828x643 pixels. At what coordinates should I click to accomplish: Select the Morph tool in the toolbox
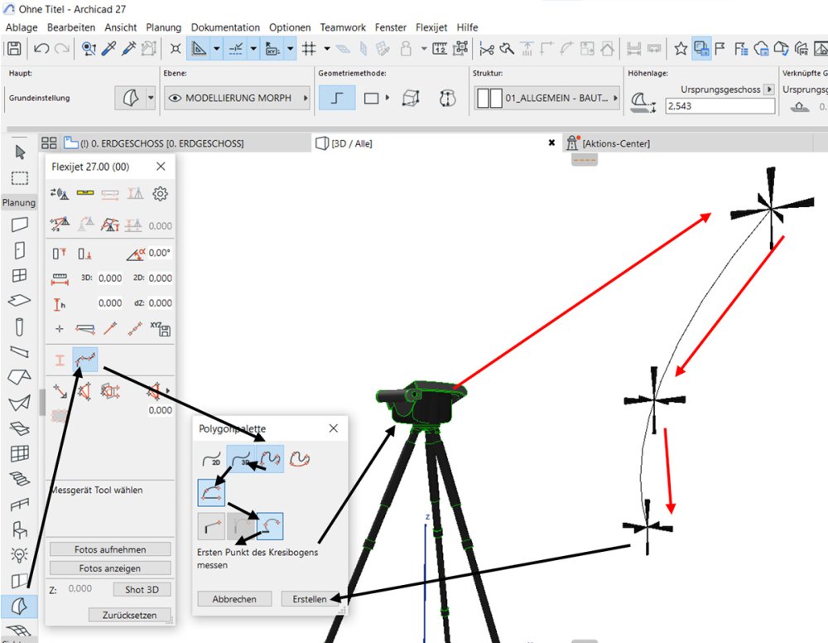19,606
